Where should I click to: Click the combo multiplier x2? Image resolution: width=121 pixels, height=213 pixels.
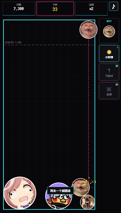(x=91, y=9)
